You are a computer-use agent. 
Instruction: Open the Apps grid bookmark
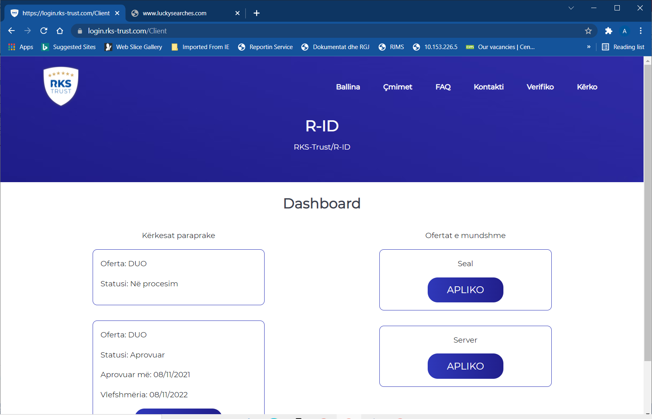21,47
